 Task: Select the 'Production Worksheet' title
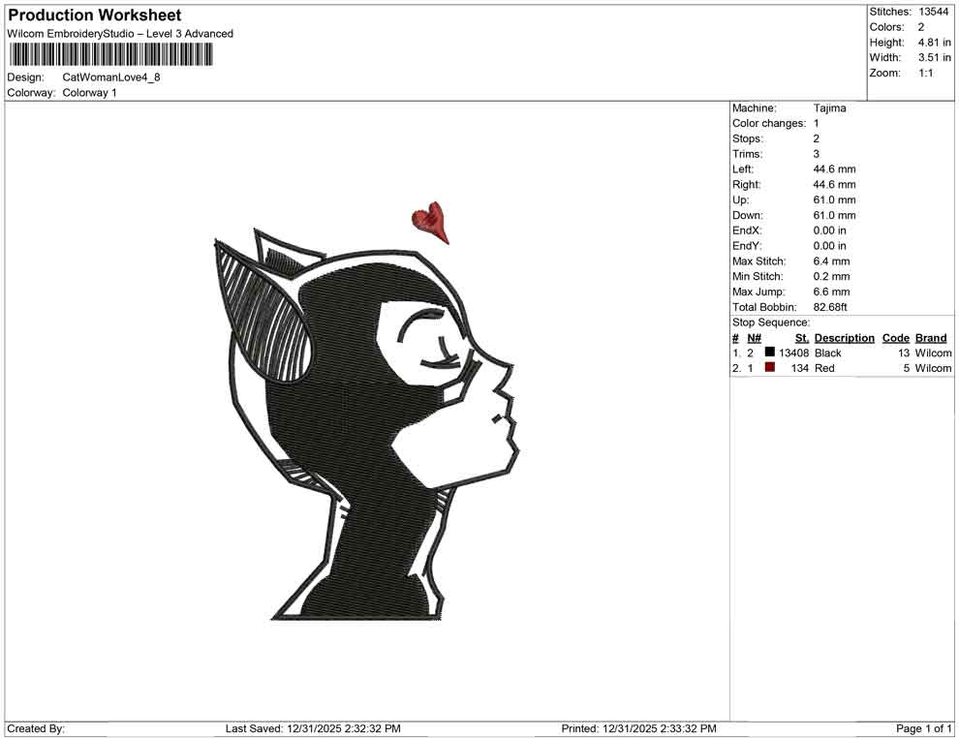pyautogui.click(x=95, y=15)
